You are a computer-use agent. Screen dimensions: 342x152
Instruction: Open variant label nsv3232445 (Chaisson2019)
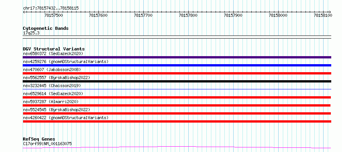click(52, 86)
